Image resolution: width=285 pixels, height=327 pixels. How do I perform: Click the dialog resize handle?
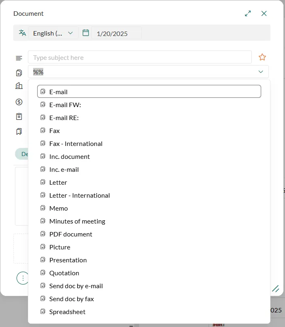click(x=276, y=289)
